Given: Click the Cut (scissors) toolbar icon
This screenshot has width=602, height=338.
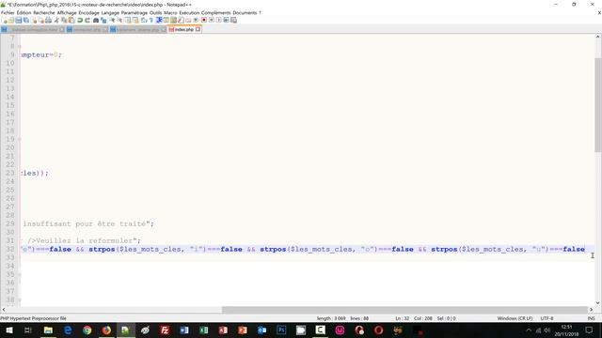Looking at the screenshot, I should pos(56,21).
